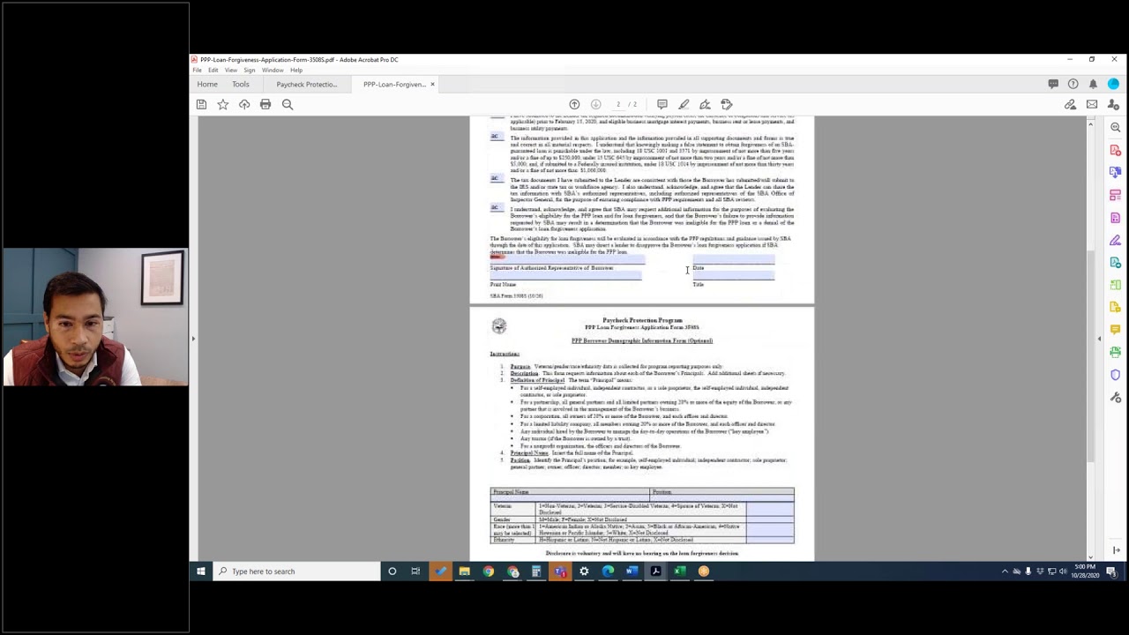
Task: Open the Protect shield tool icon
Action: click(x=1116, y=375)
